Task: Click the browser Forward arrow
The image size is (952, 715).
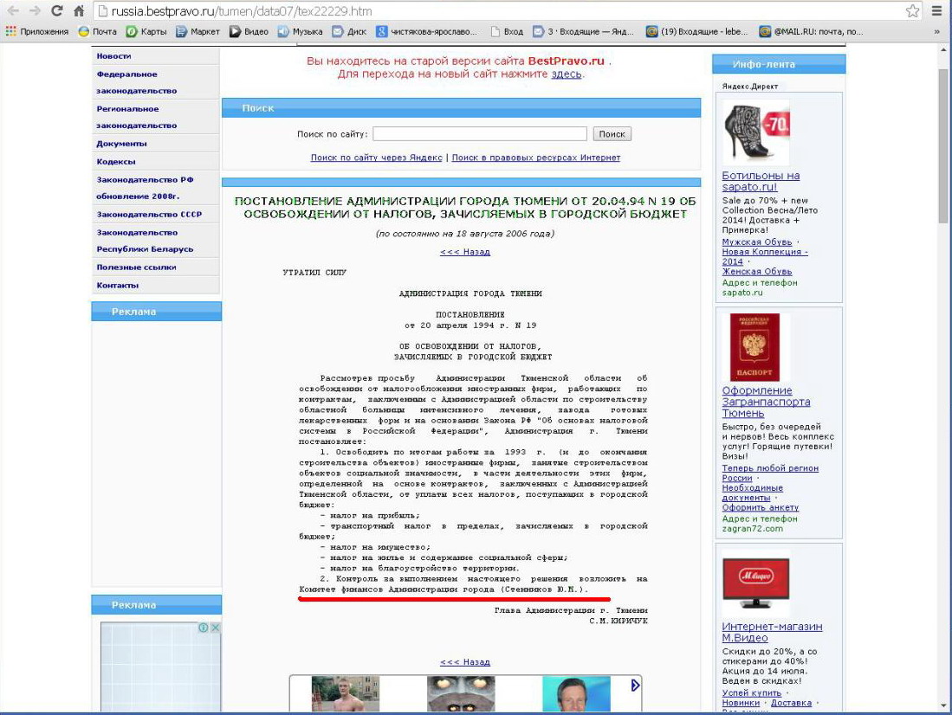Action: point(35,11)
